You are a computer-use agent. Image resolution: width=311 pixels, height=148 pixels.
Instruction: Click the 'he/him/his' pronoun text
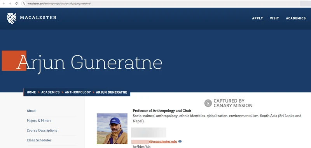142,146
